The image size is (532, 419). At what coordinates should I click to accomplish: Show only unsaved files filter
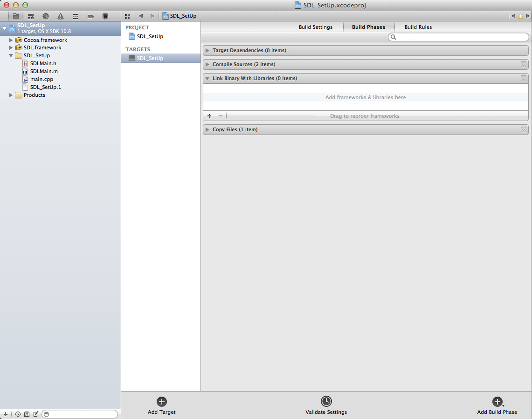point(35,414)
